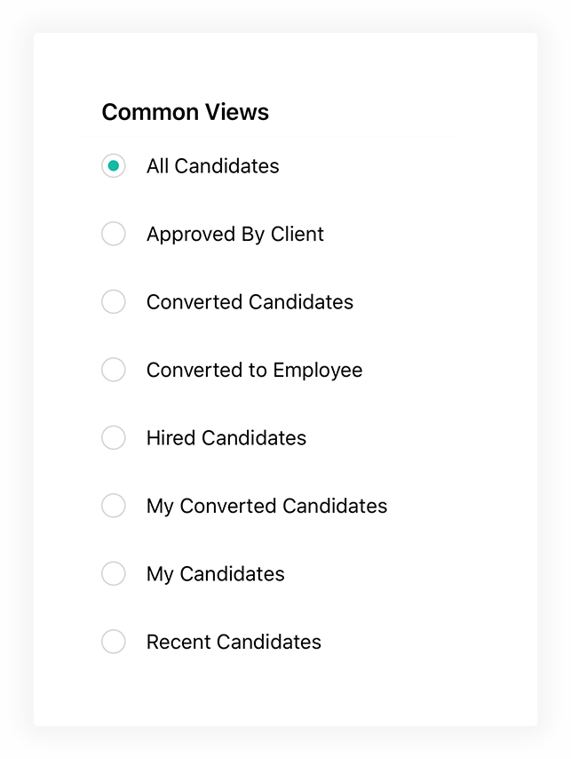Image resolution: width=571 pixels, height=759 pixels.
Task: Click the "All Candidates" label text
Action: 212,166
